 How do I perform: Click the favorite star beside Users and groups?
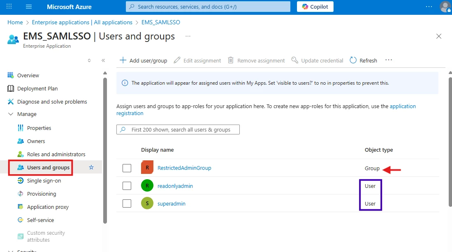[91, 167]
